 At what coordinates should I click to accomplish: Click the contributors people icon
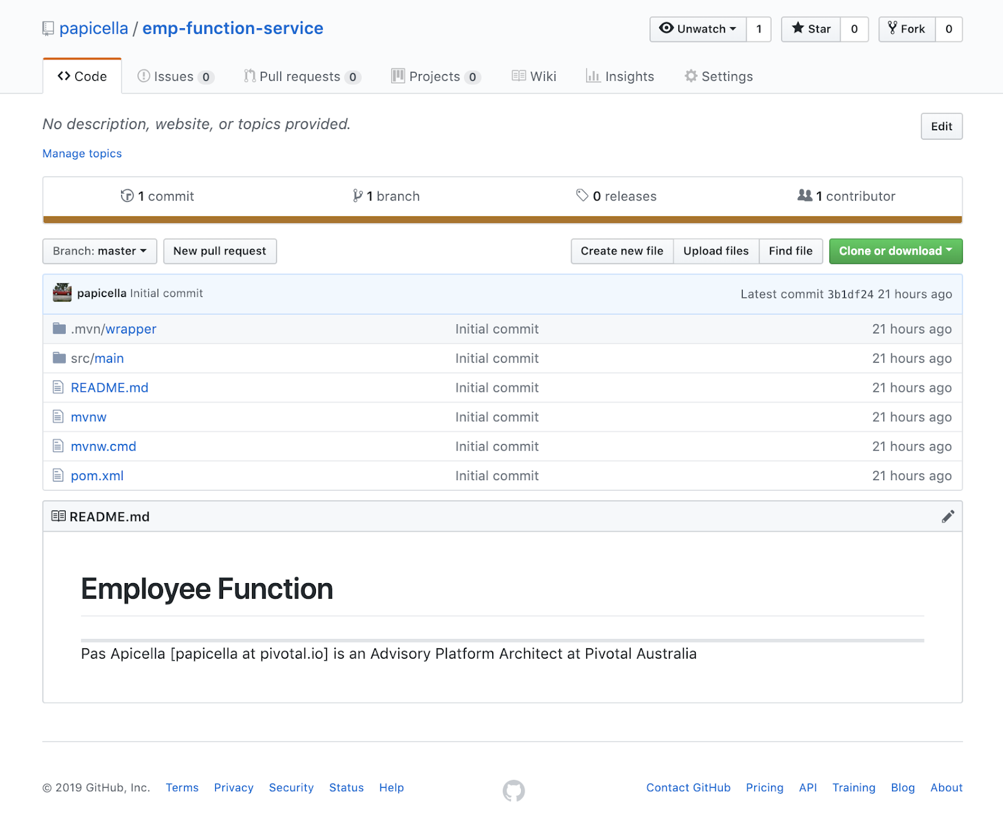pyautogui.click(x=805, y=196)
